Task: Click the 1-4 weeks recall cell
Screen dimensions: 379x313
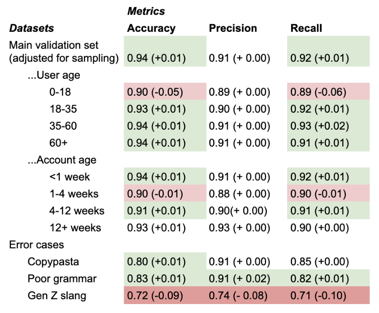Action: click(318, 194)
